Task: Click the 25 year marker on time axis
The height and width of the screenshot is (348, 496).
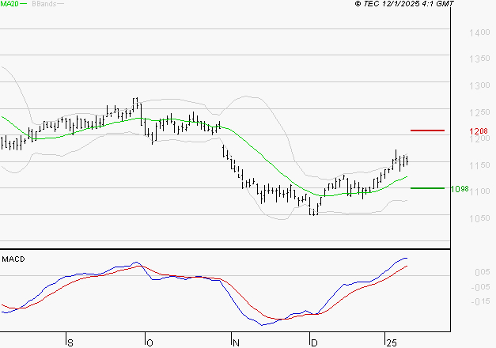Action: click(392, 343)
